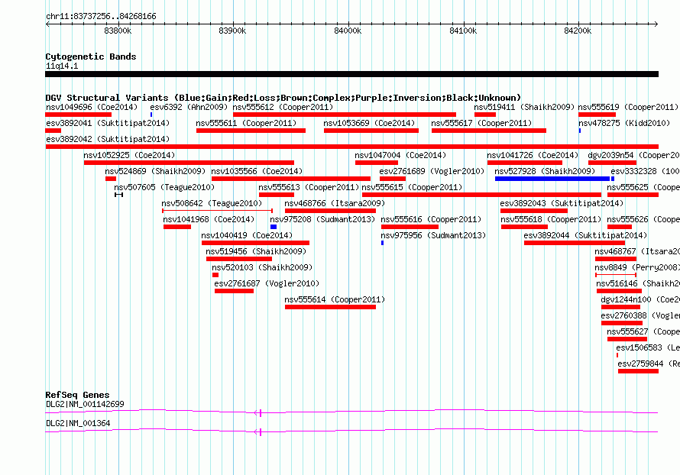The image size is (680, 475).
Task: Click the DGV Structural Variants track title
Action: click(x=283, y=98)
